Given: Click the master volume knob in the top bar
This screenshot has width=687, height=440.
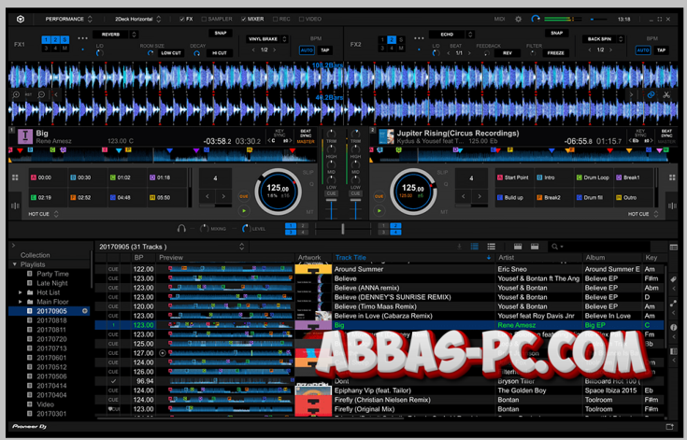Looking at the screenshot, I should click(536, 20).
